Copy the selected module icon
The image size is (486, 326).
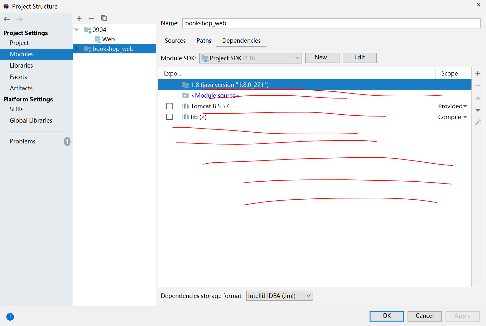pos(103,18)
